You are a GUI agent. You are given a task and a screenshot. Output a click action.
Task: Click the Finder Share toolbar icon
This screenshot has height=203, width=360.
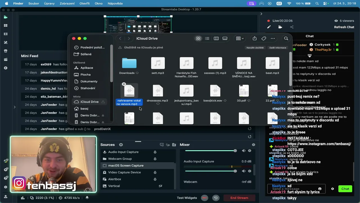click(x=255, y=38)
